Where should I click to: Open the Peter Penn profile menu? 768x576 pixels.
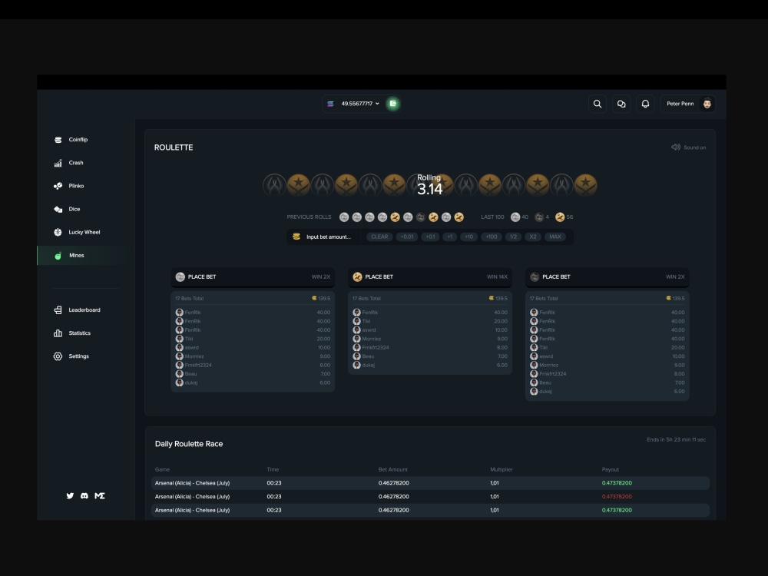(687, 104)
